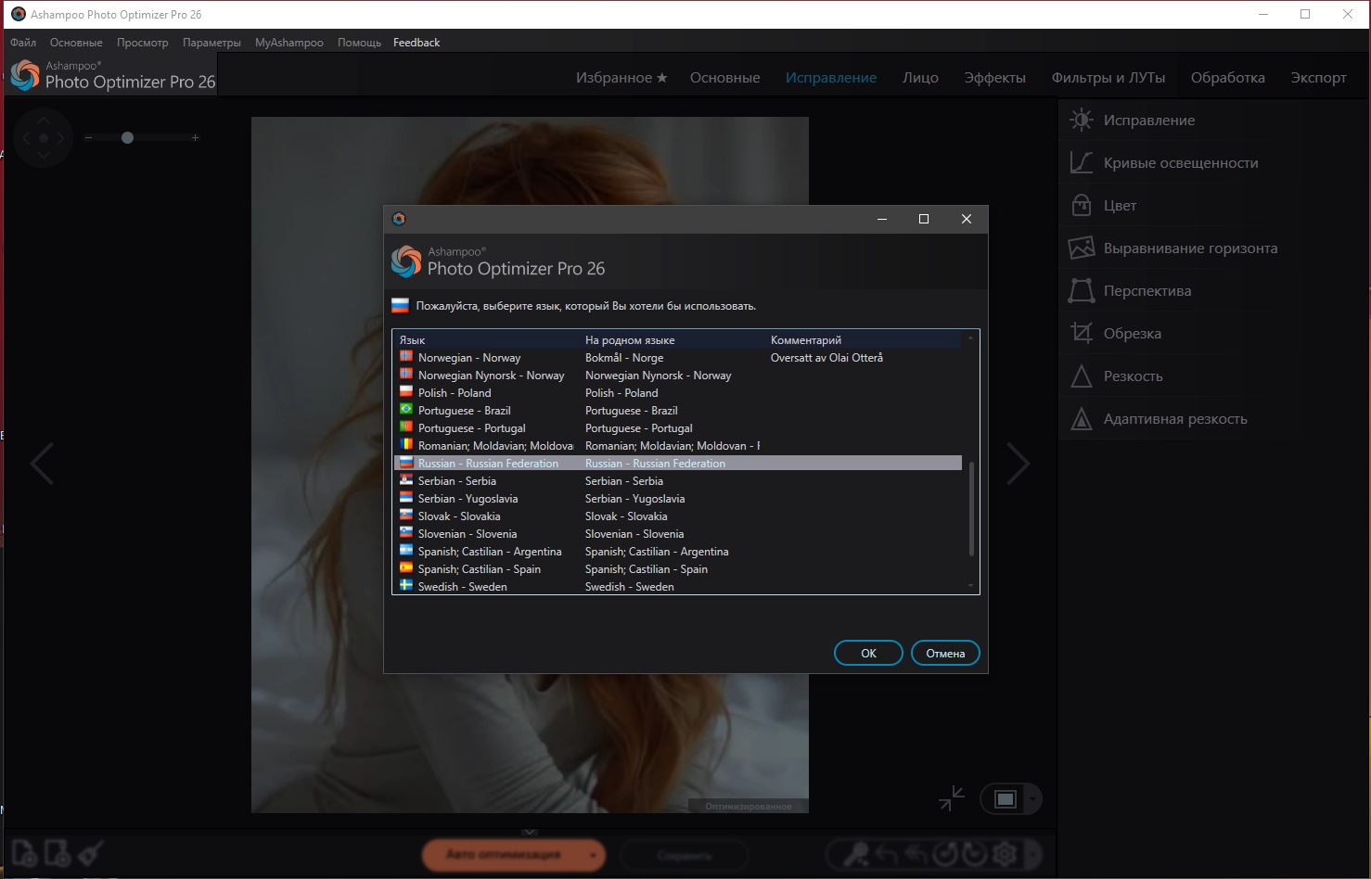Click the undo all double-arrow icon
1371x879 pixels.
tap(916, 854)
